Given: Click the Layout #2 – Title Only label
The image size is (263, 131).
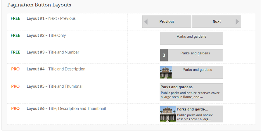Looking at the screenshot, I should click(46, 36).
